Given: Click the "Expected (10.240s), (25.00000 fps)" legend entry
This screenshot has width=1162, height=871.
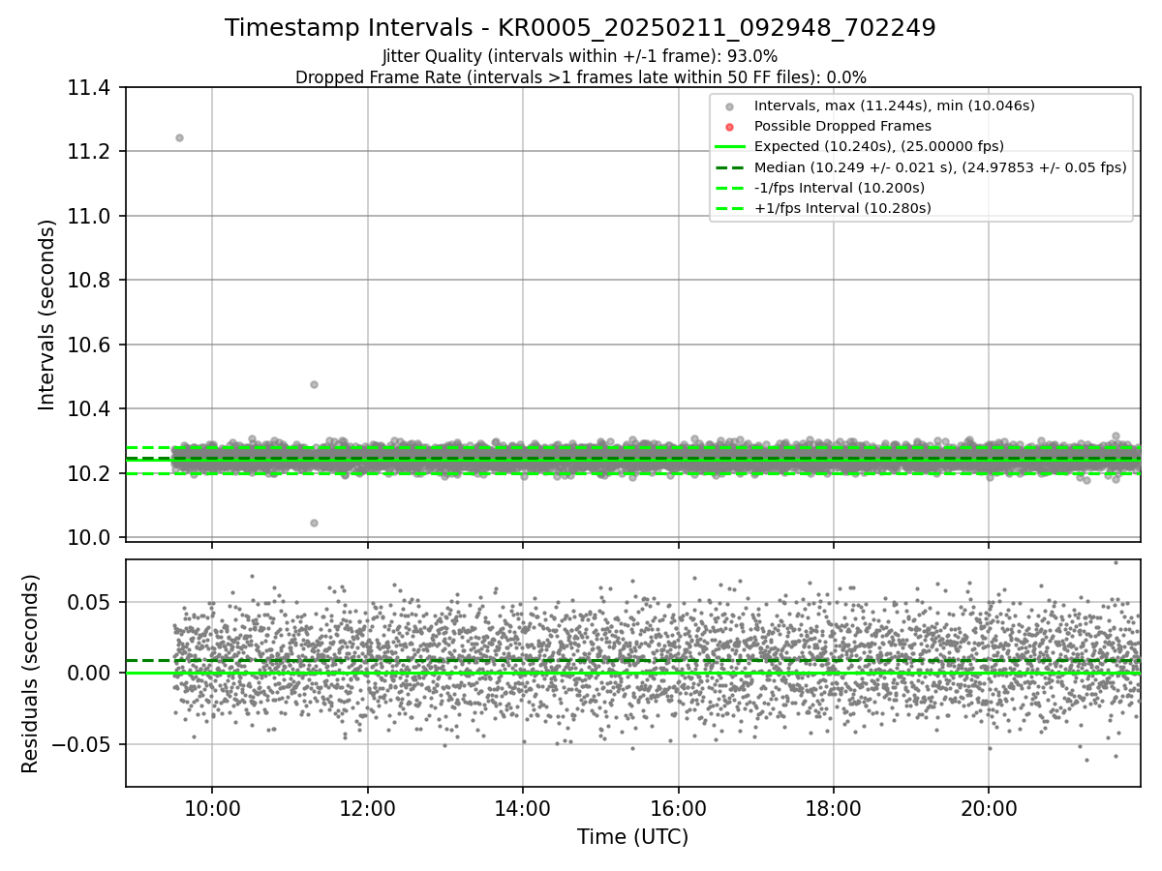Looking at the screenshot, I should (878, 146).
